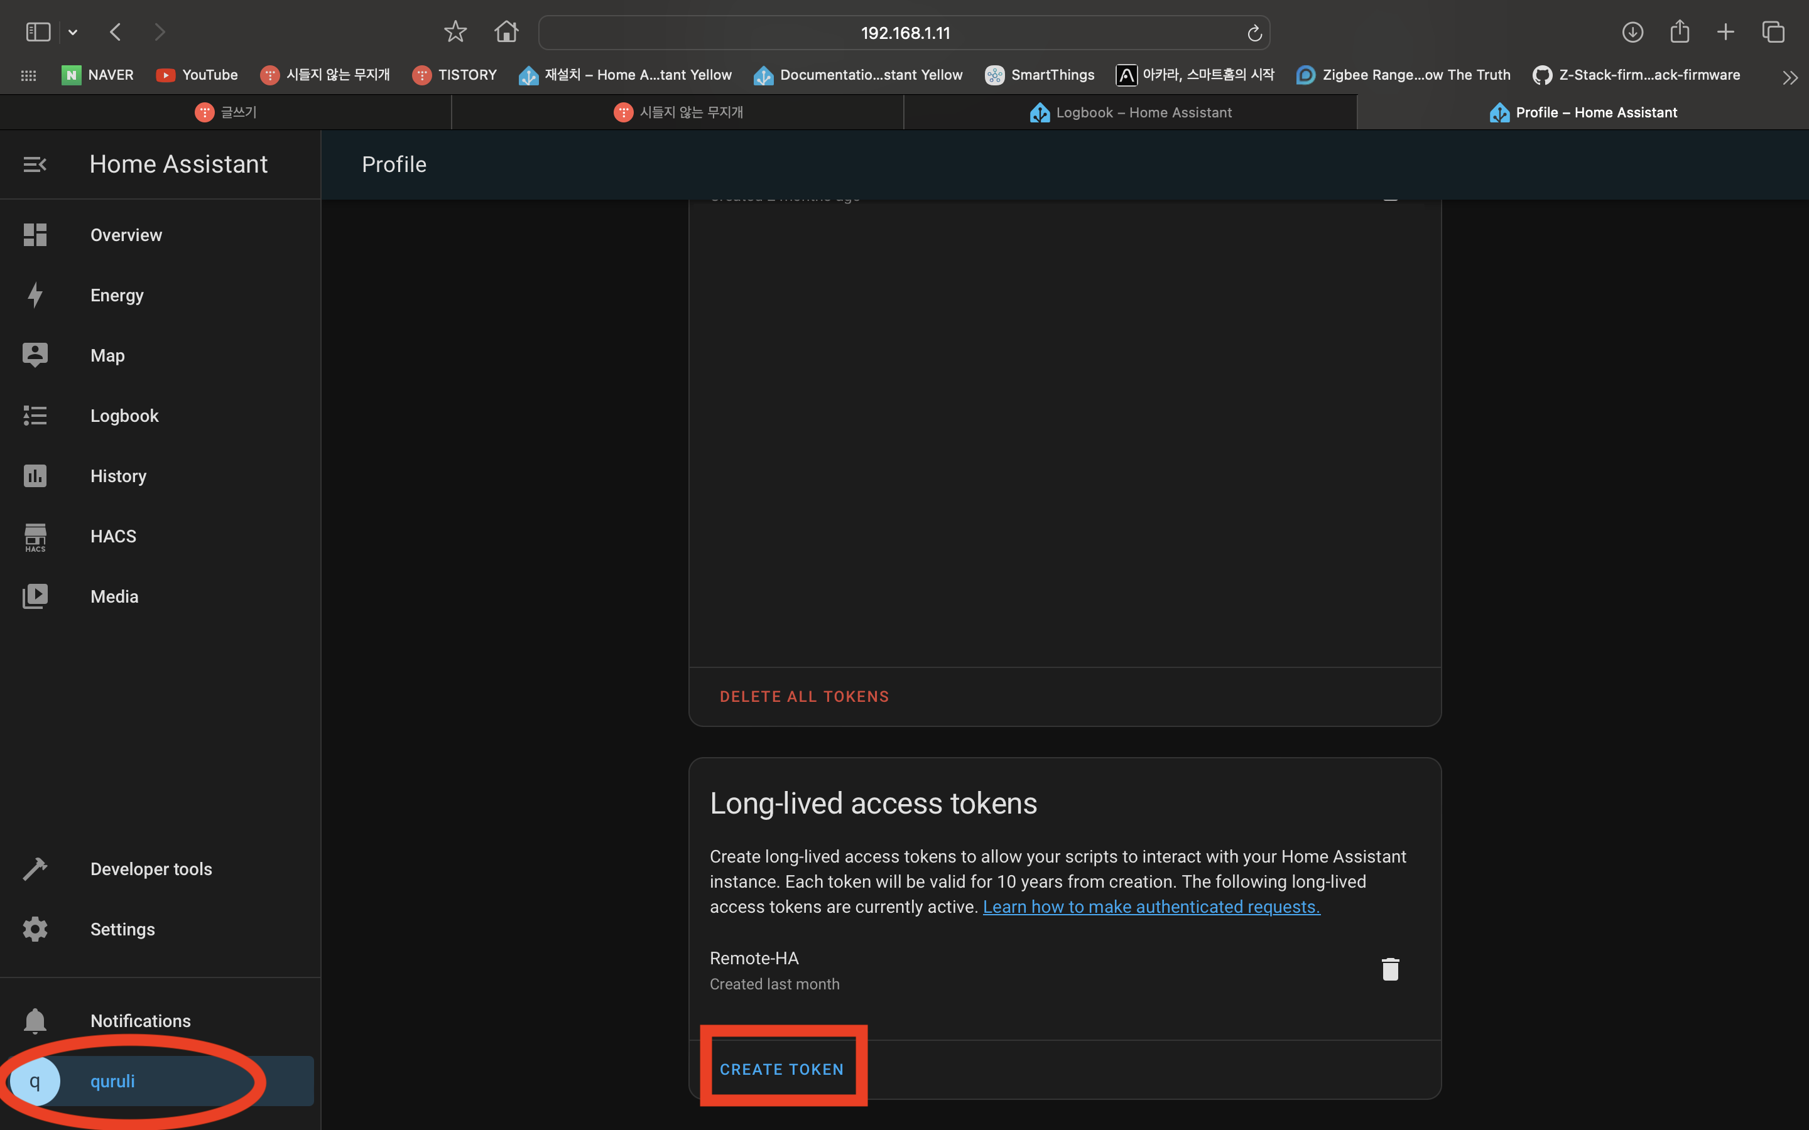This screenshot has width=1809, height=1130.
Task: Expand the sidebar tab group dropdown arrow
Action: pos(72,32)
